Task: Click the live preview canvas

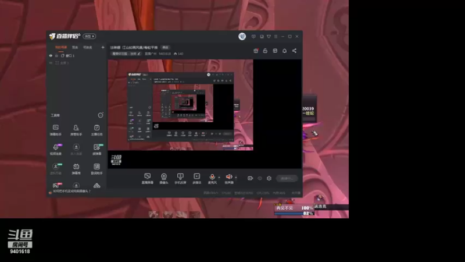Action: coord(205,114)
